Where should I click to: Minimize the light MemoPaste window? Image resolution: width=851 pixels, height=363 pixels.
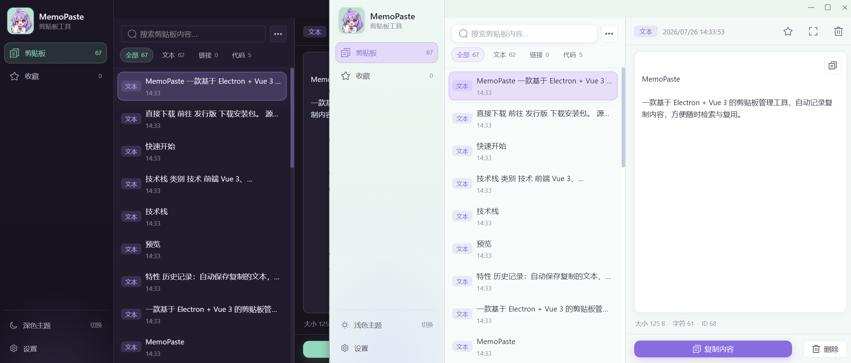tap(811, 7)
